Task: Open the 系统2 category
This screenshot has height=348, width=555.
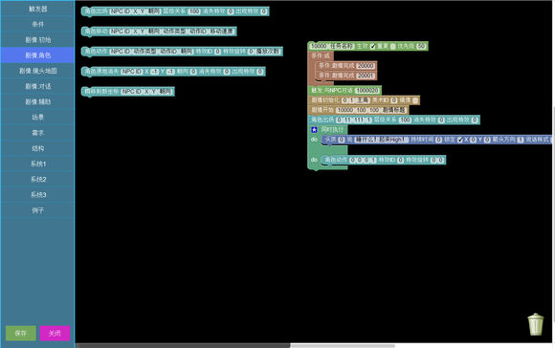Action: pyautogui.click(x=37, y=180)
